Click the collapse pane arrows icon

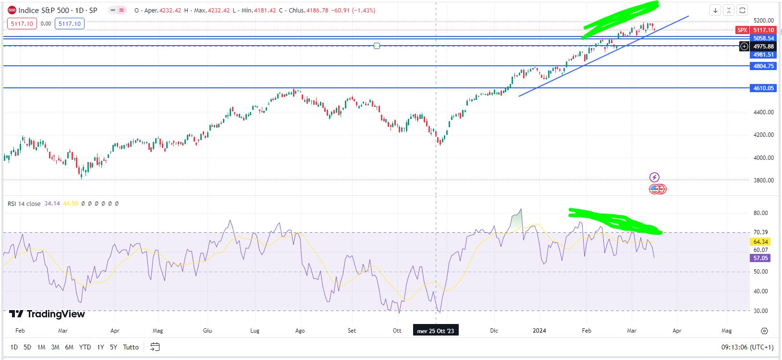click(729, 10)
